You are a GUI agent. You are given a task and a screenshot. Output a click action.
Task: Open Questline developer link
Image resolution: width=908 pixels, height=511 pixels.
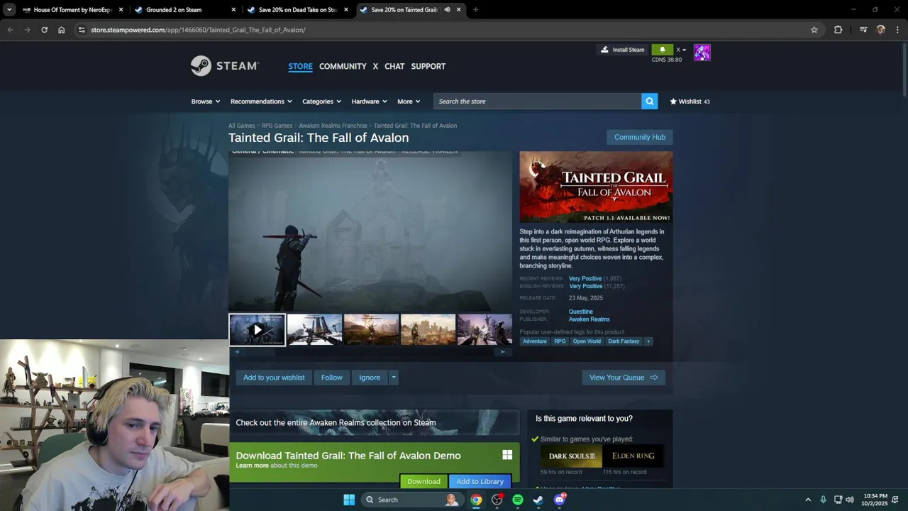pos(580,312)
